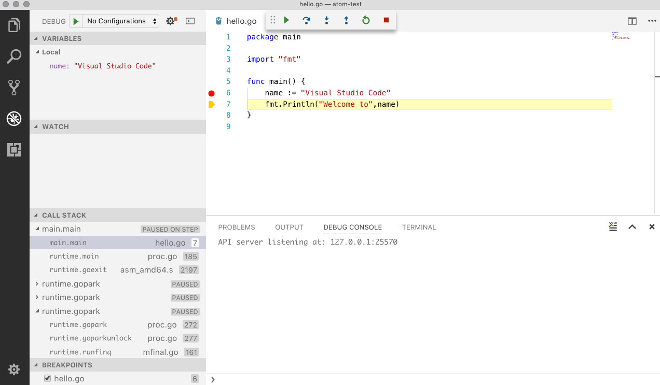
Task: Click the code minimap in the editor
Action: click(x=621, y=35)
